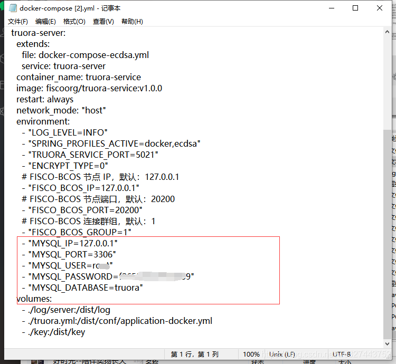Click the scroll up arrow

click(387, 32)
